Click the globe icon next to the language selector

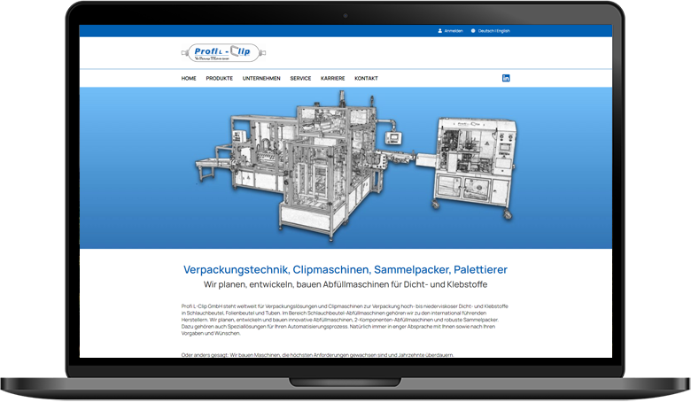coord(473,31)
